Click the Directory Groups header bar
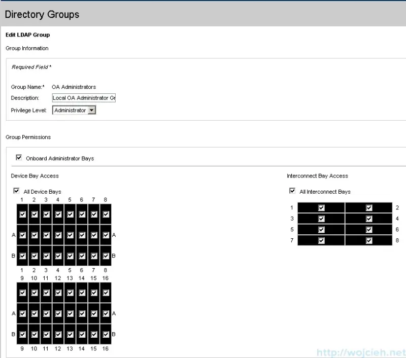 (x=42, y=14)
